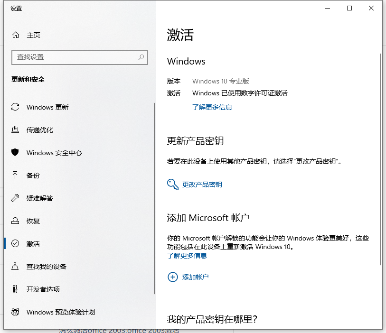Click the Windows 10 专业版 edition value
The height and width of the screenshot is (333, 386).
[221, 81]
